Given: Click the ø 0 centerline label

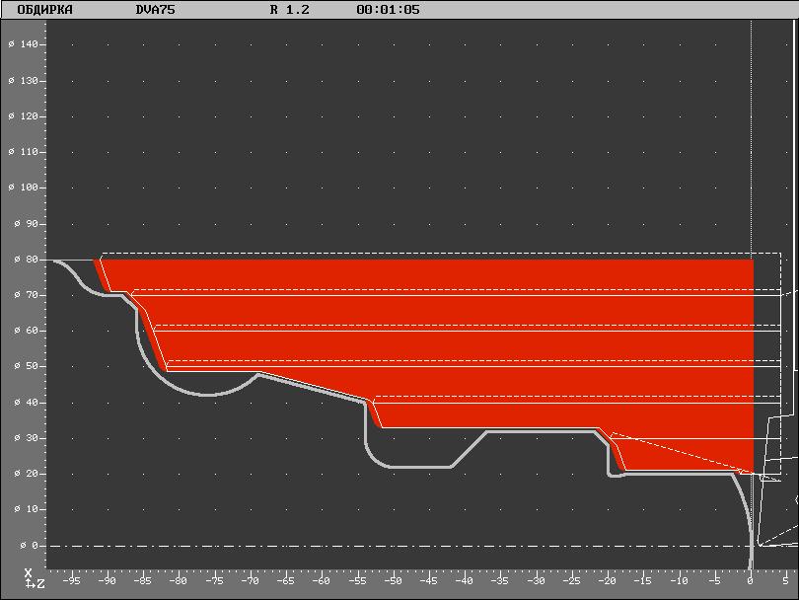Looking at the screenshot, I should (30, 546).
